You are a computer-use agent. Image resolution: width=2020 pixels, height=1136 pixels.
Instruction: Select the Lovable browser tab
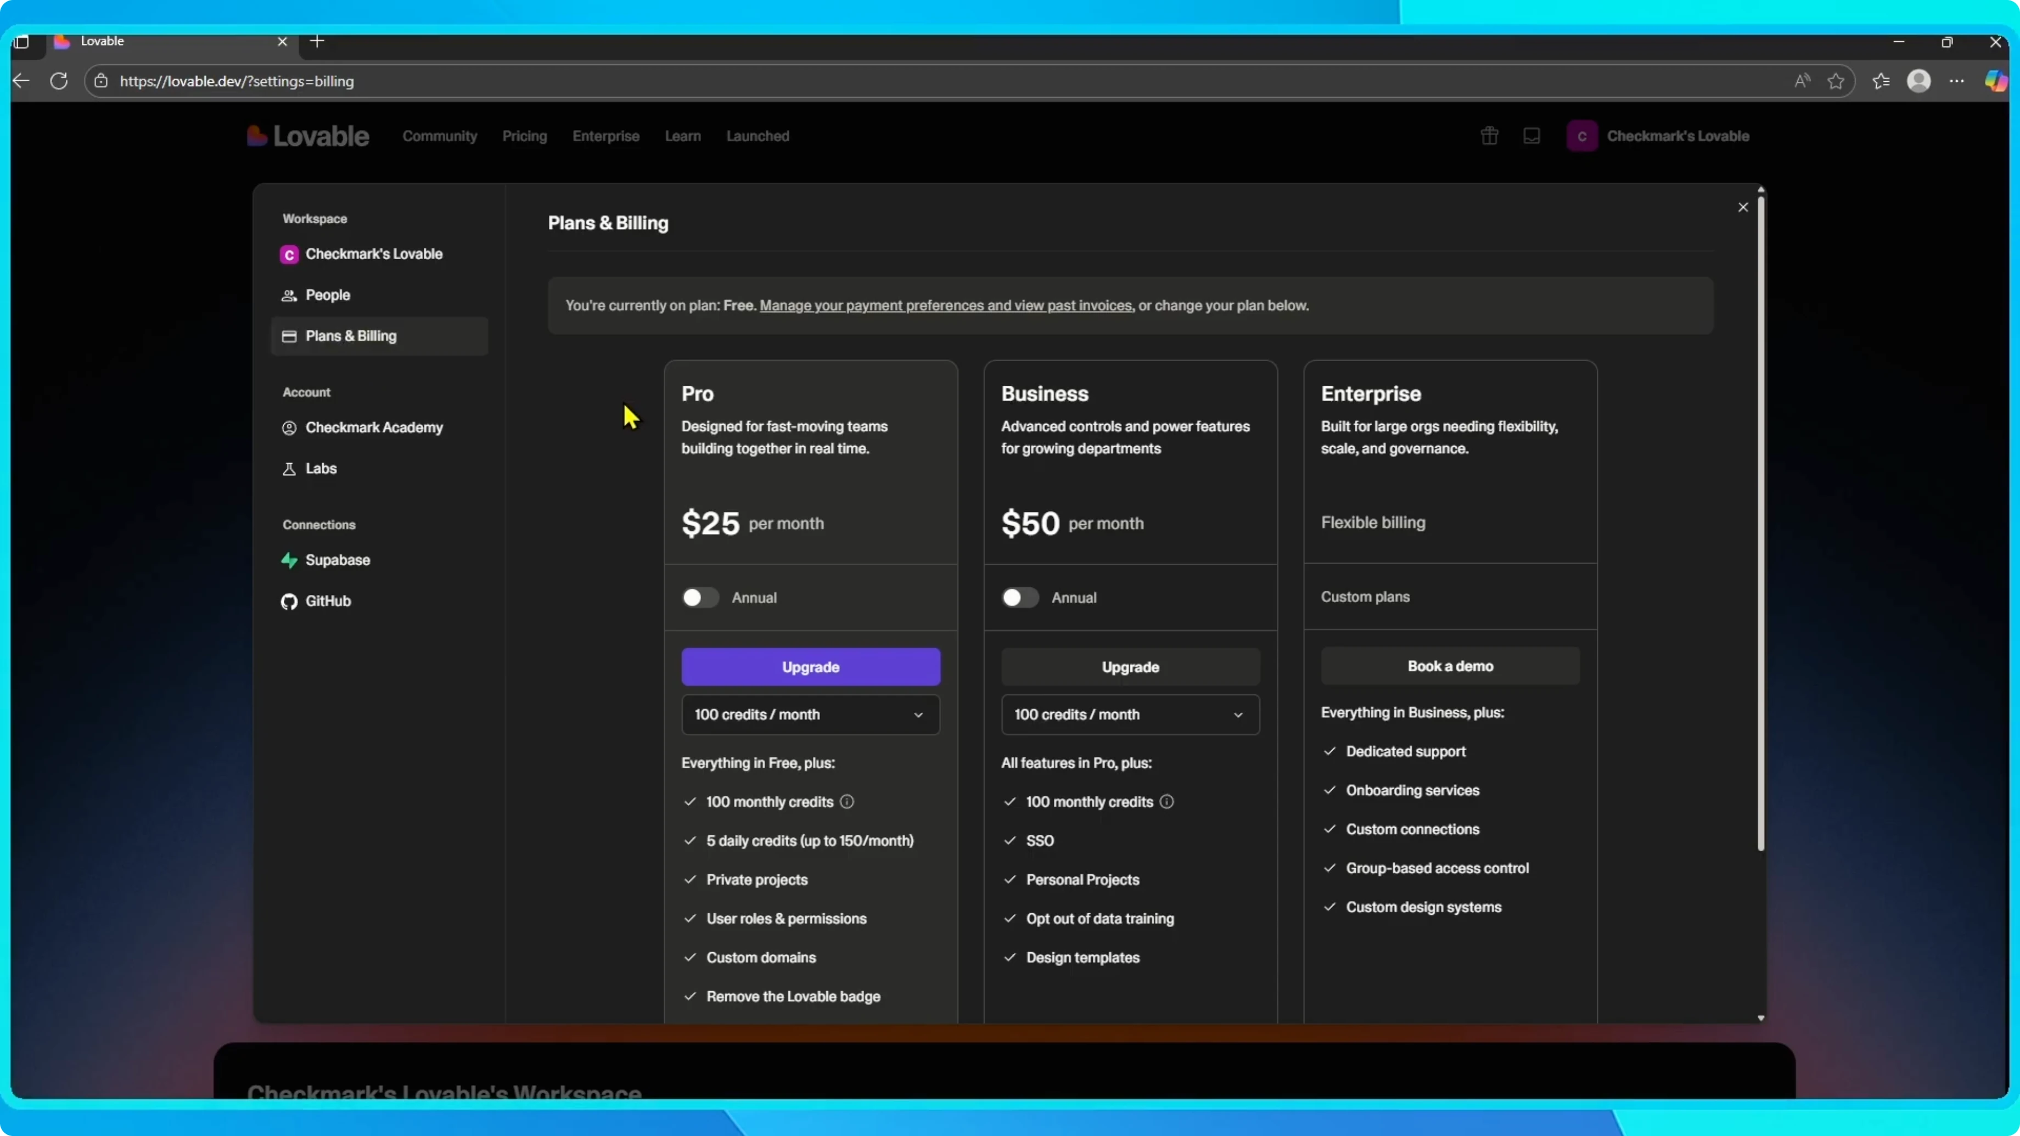(x=172, y=42)
